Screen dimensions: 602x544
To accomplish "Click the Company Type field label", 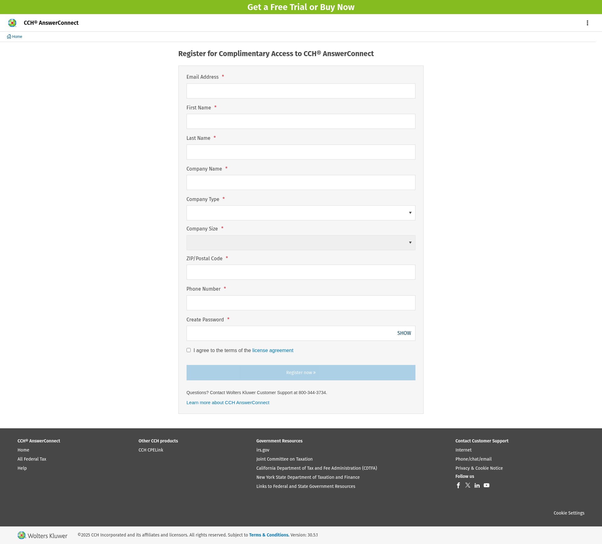I will (203, 199).
